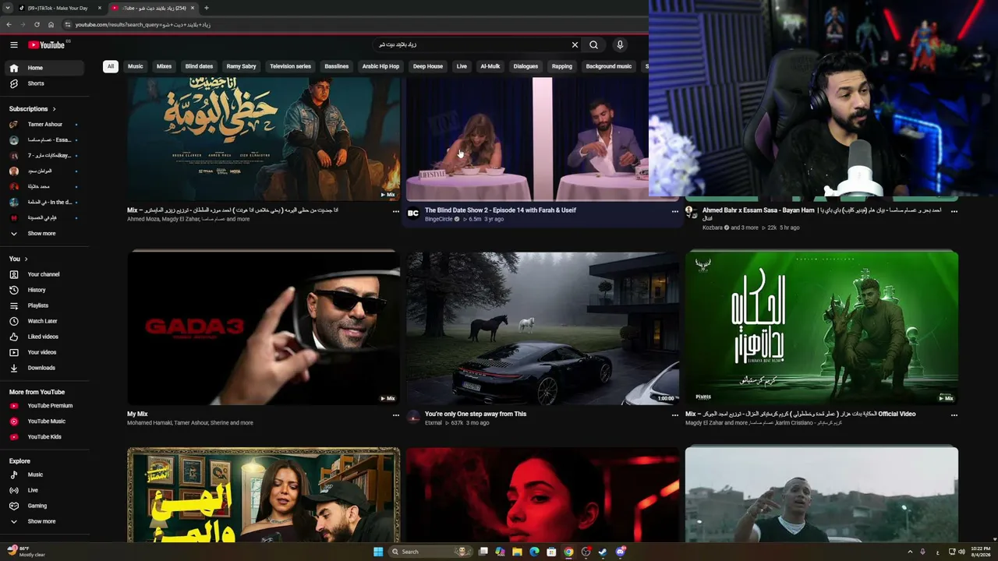This screenshot has height=561, width=998.
Task: Start voice search with the microphone
Action: pos(620,44)
